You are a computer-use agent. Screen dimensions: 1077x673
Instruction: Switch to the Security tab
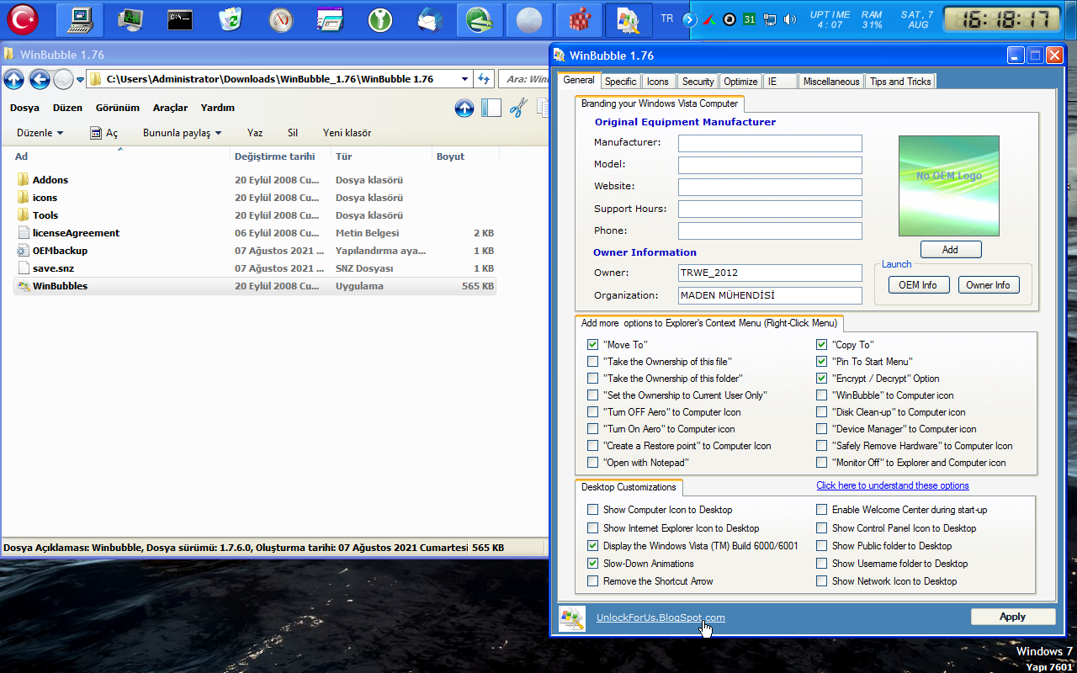[x=698, y=82]
